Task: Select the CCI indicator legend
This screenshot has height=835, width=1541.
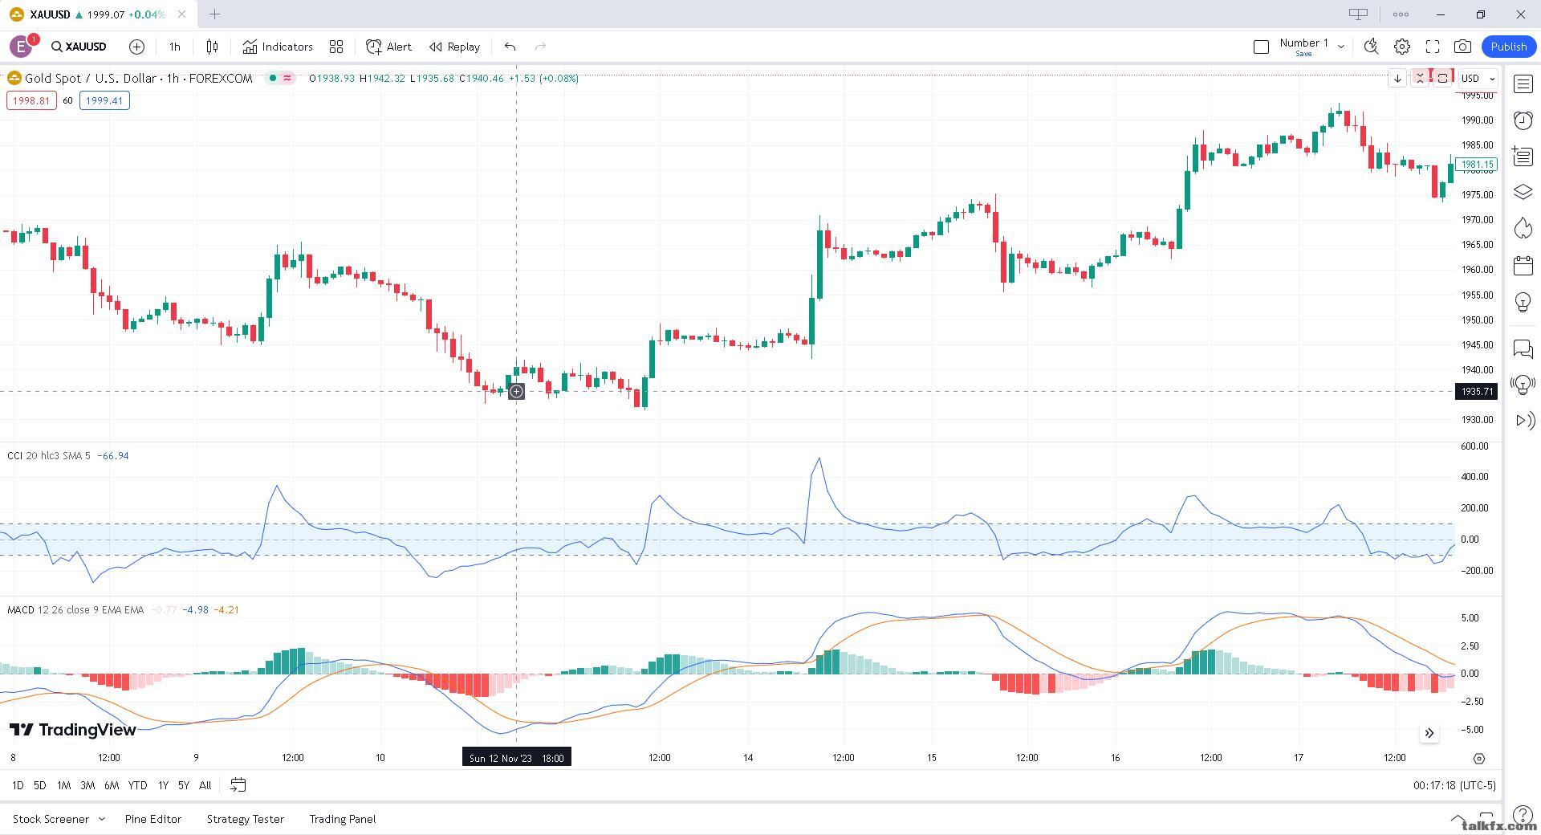Action: 49,455
